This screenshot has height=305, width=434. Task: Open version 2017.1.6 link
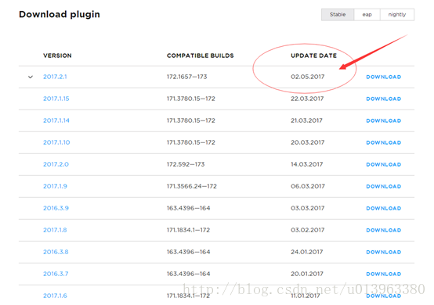tap(55, 296)
